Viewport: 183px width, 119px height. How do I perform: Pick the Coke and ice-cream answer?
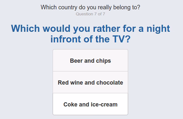pyautogui.click(x=90, y=104)
